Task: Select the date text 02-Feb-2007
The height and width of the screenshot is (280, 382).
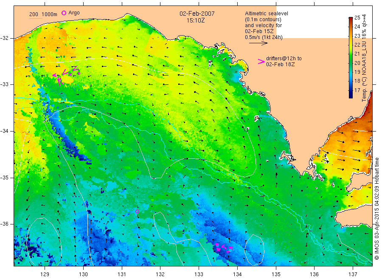Action: 197,14
